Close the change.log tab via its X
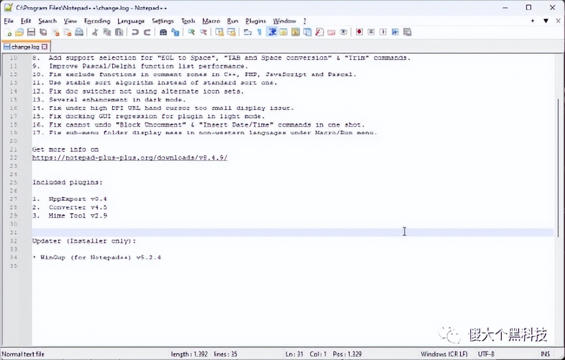This screenshot has width=565, height=360. [x=44, y=47]
